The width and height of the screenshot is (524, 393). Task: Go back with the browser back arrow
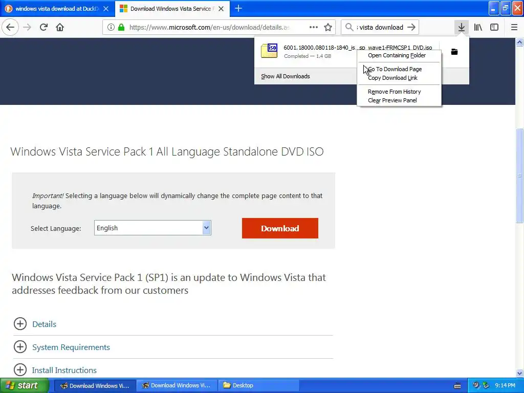[x=10, y=27]
